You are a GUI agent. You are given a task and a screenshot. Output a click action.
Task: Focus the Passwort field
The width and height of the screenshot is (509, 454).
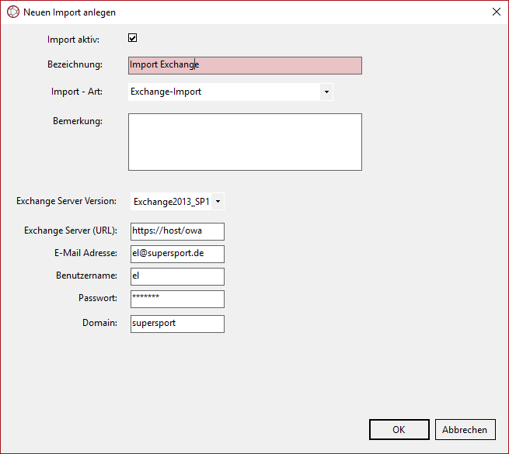[x=177, y=299]
